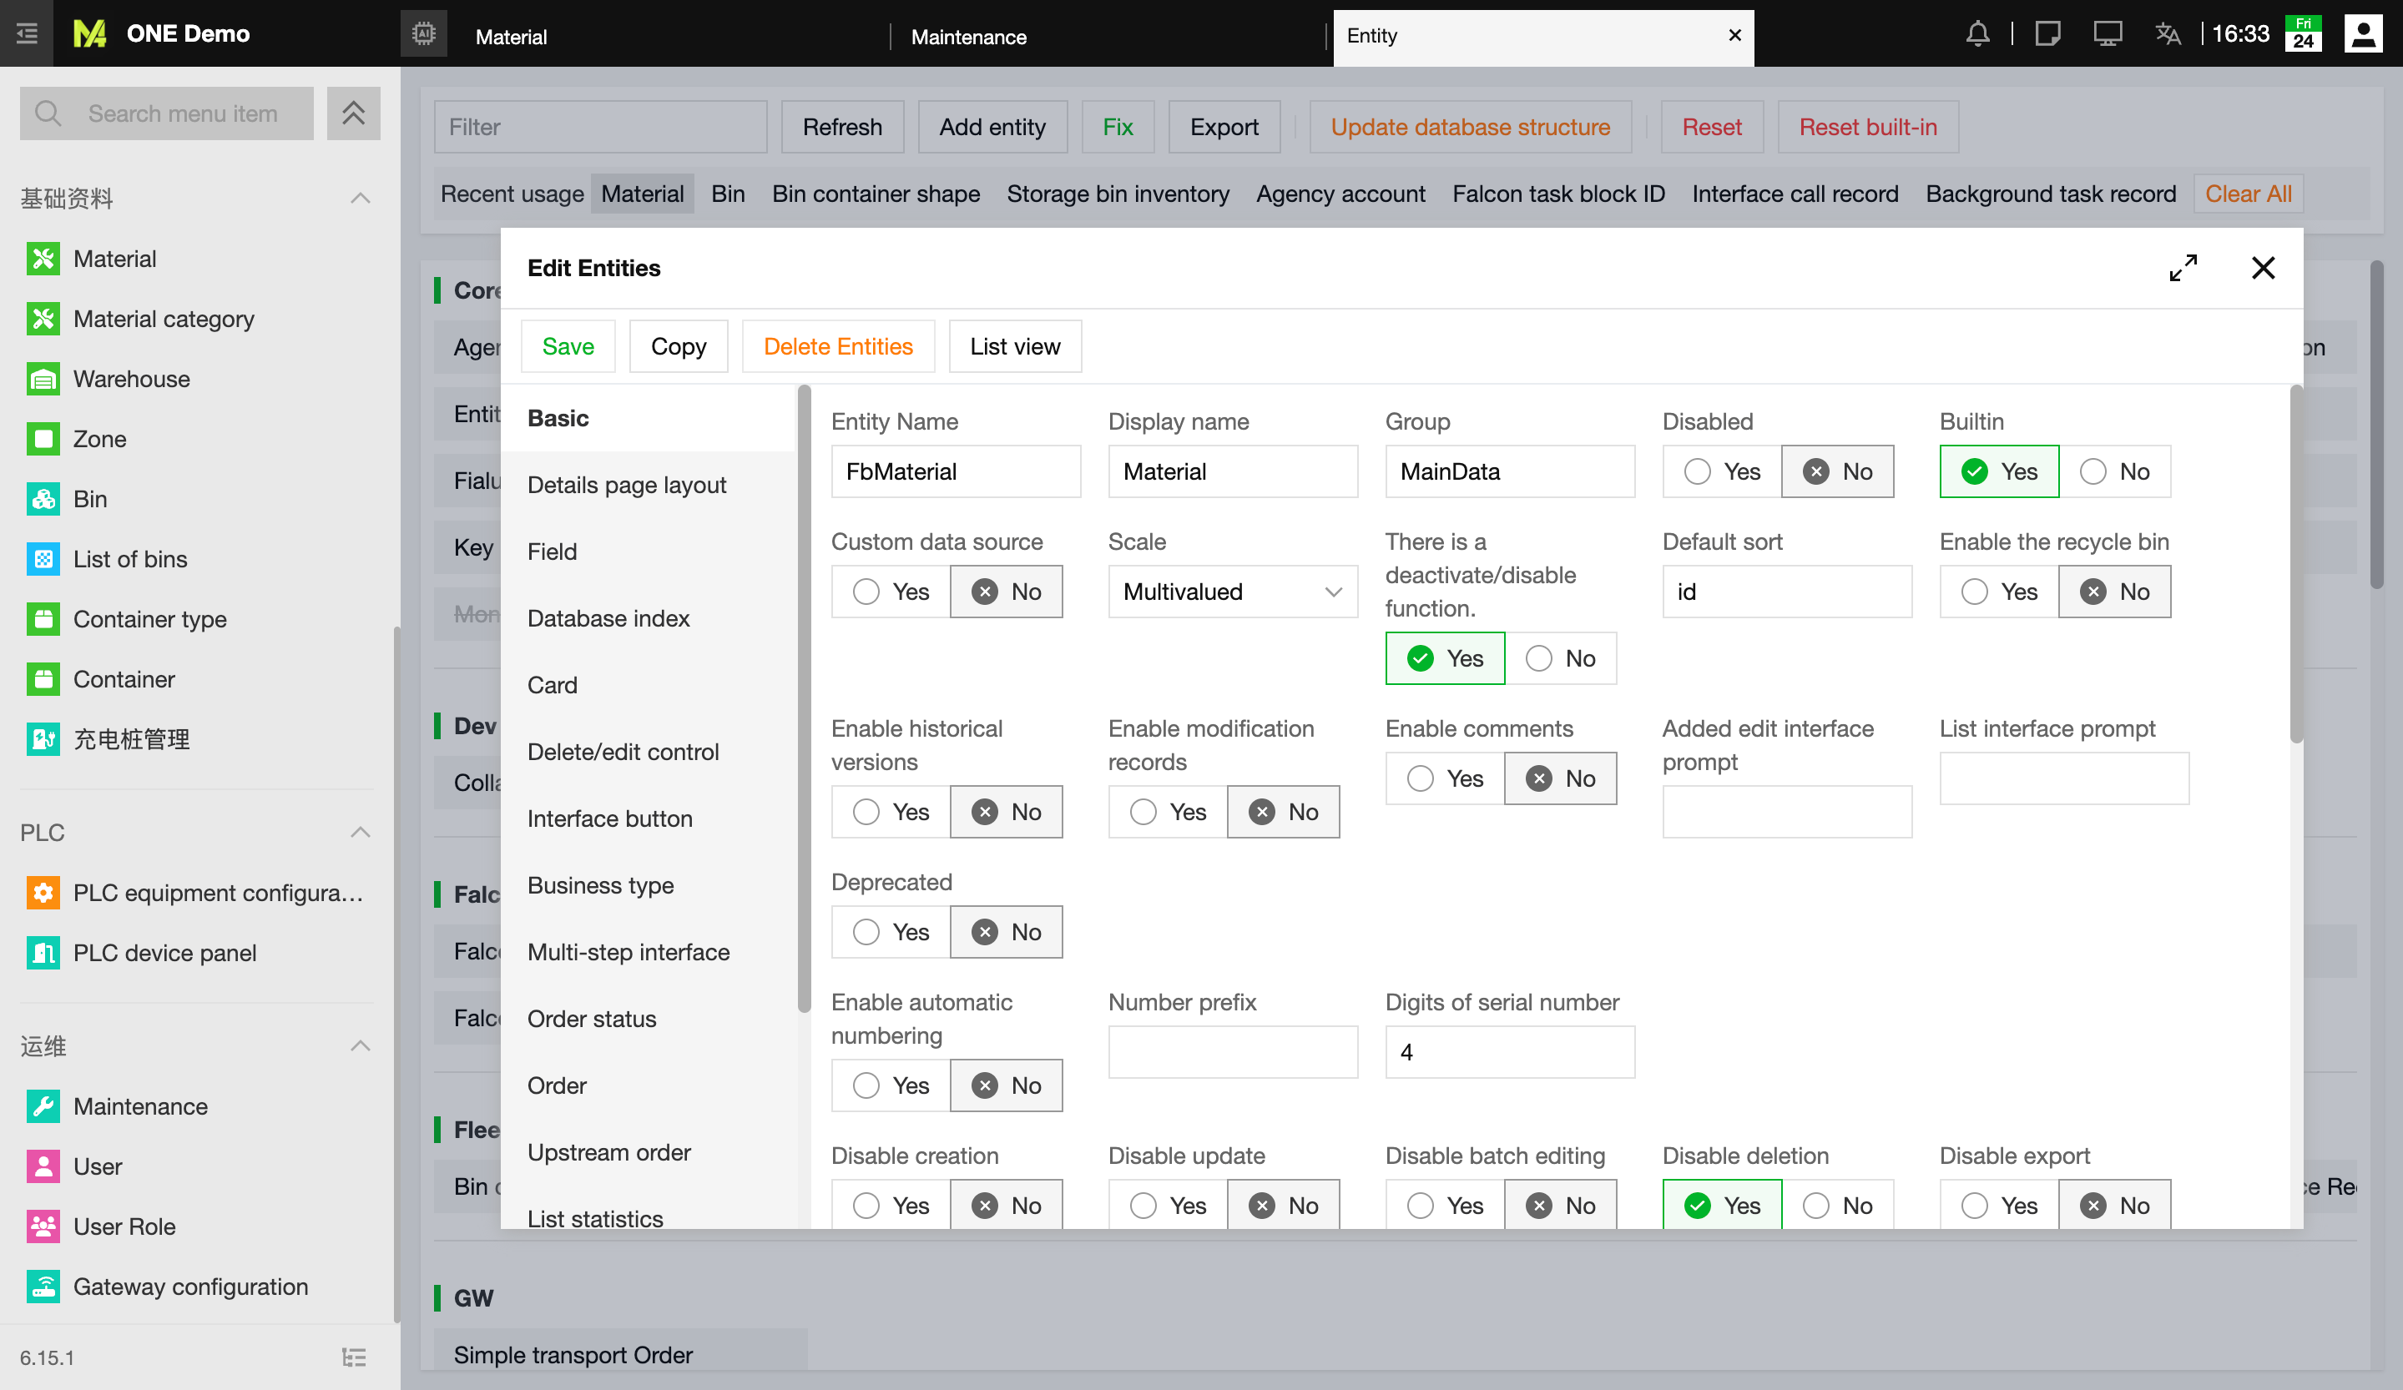2403x1390 pixels.
Task: Open the Scale Multivalued dropdown
Action: coord(1232,591)
